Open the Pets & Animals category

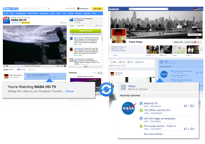pos(33,13)
